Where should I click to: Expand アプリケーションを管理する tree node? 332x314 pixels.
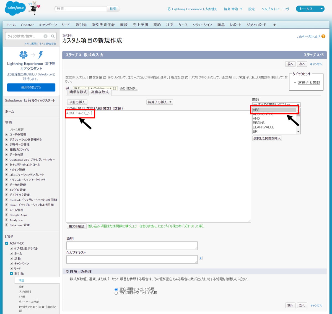coord(7,140)
